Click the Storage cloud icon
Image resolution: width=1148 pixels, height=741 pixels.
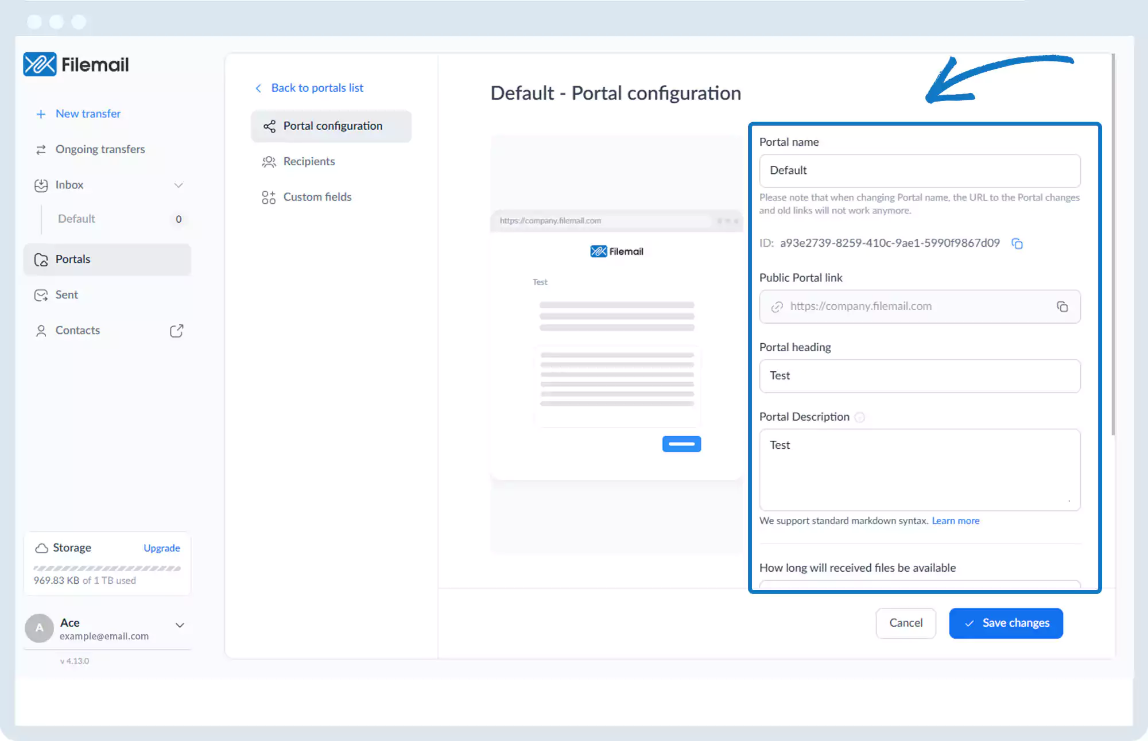click(x=41, y=548)
